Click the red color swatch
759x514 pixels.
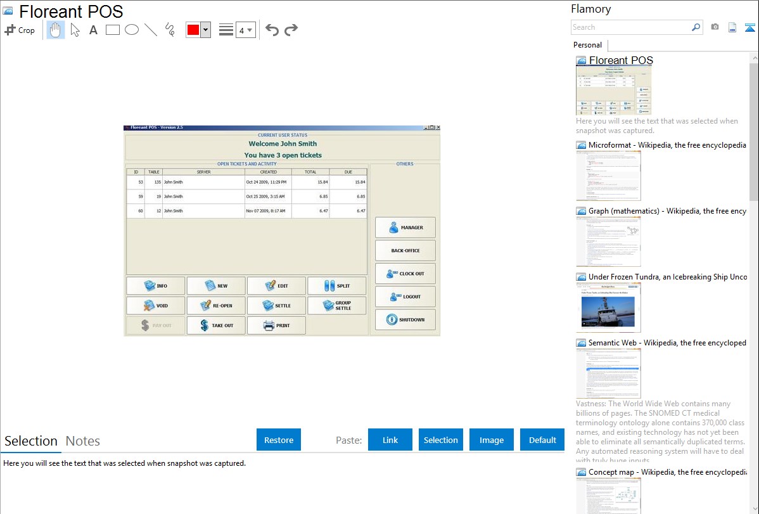[193, 30]
